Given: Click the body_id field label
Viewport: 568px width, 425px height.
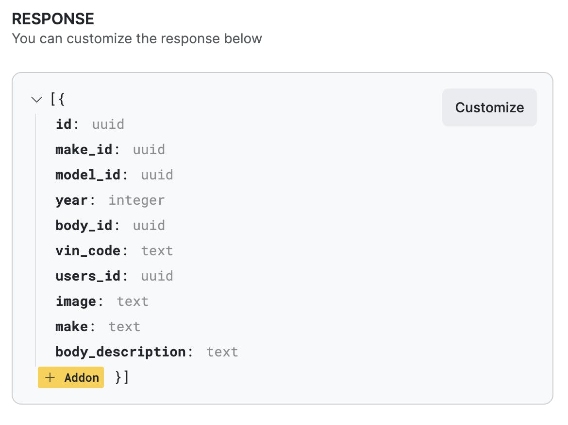Looking at the screenshot, I should point(84,226).
